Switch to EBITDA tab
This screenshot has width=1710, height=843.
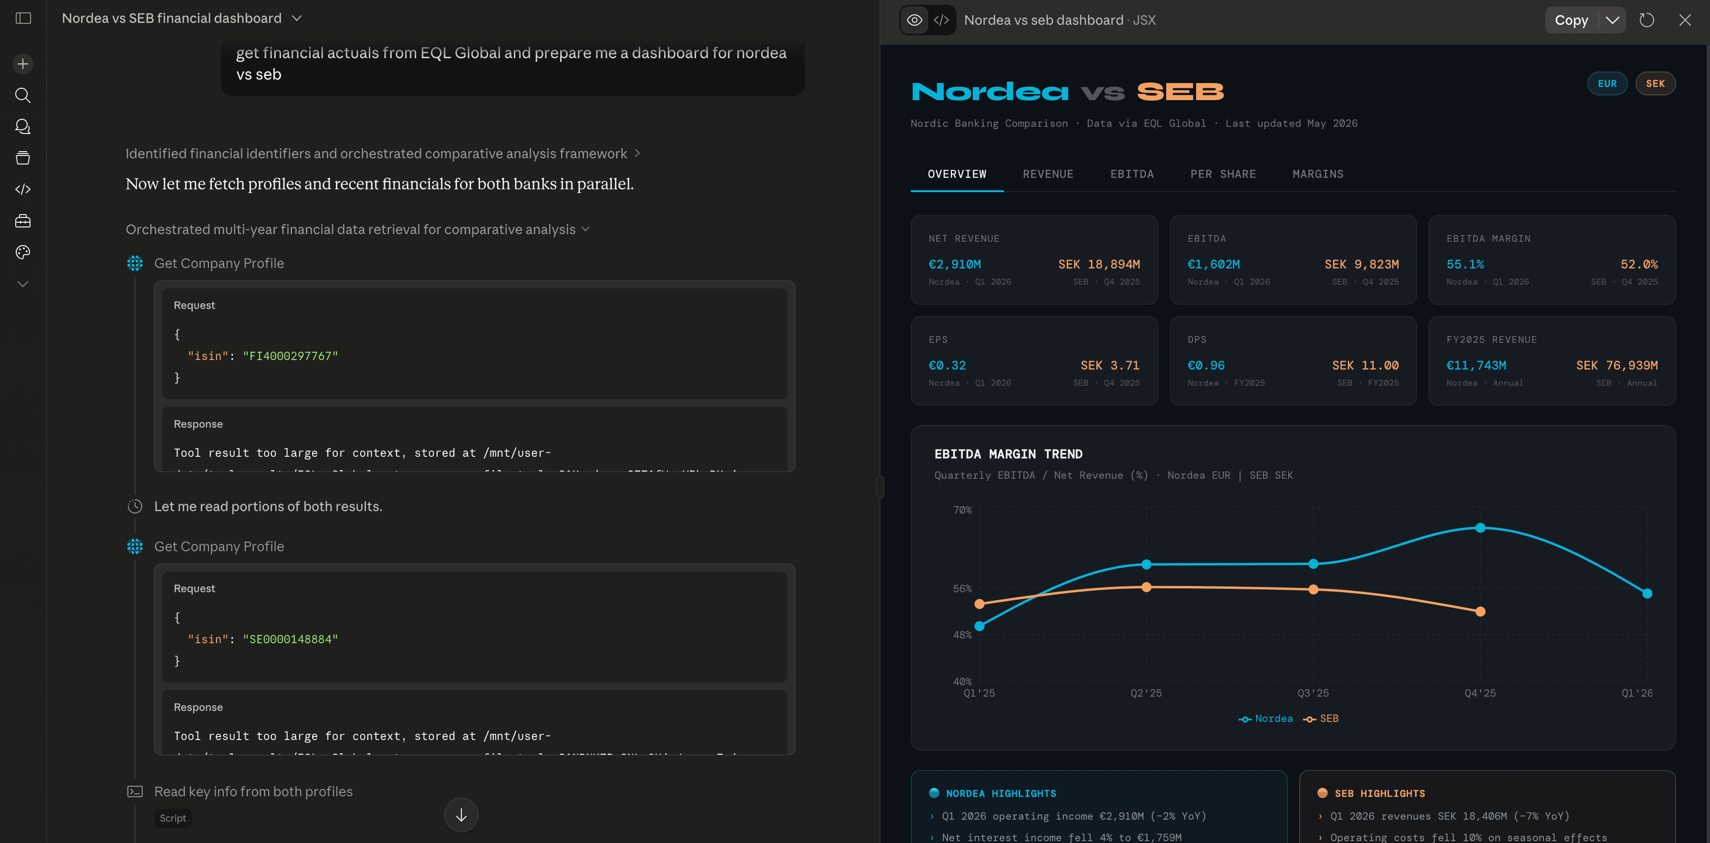(x=1133, y=175)
